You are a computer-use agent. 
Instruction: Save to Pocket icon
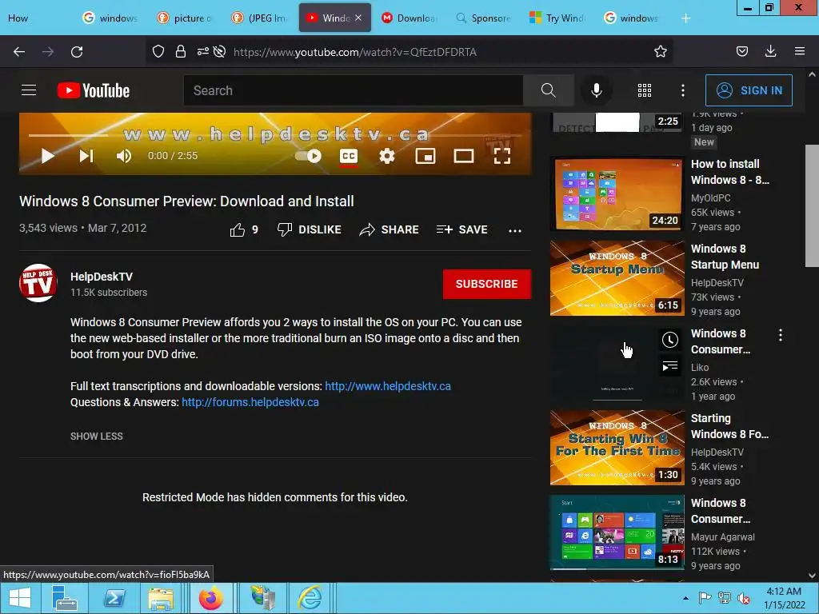(741, 52)
